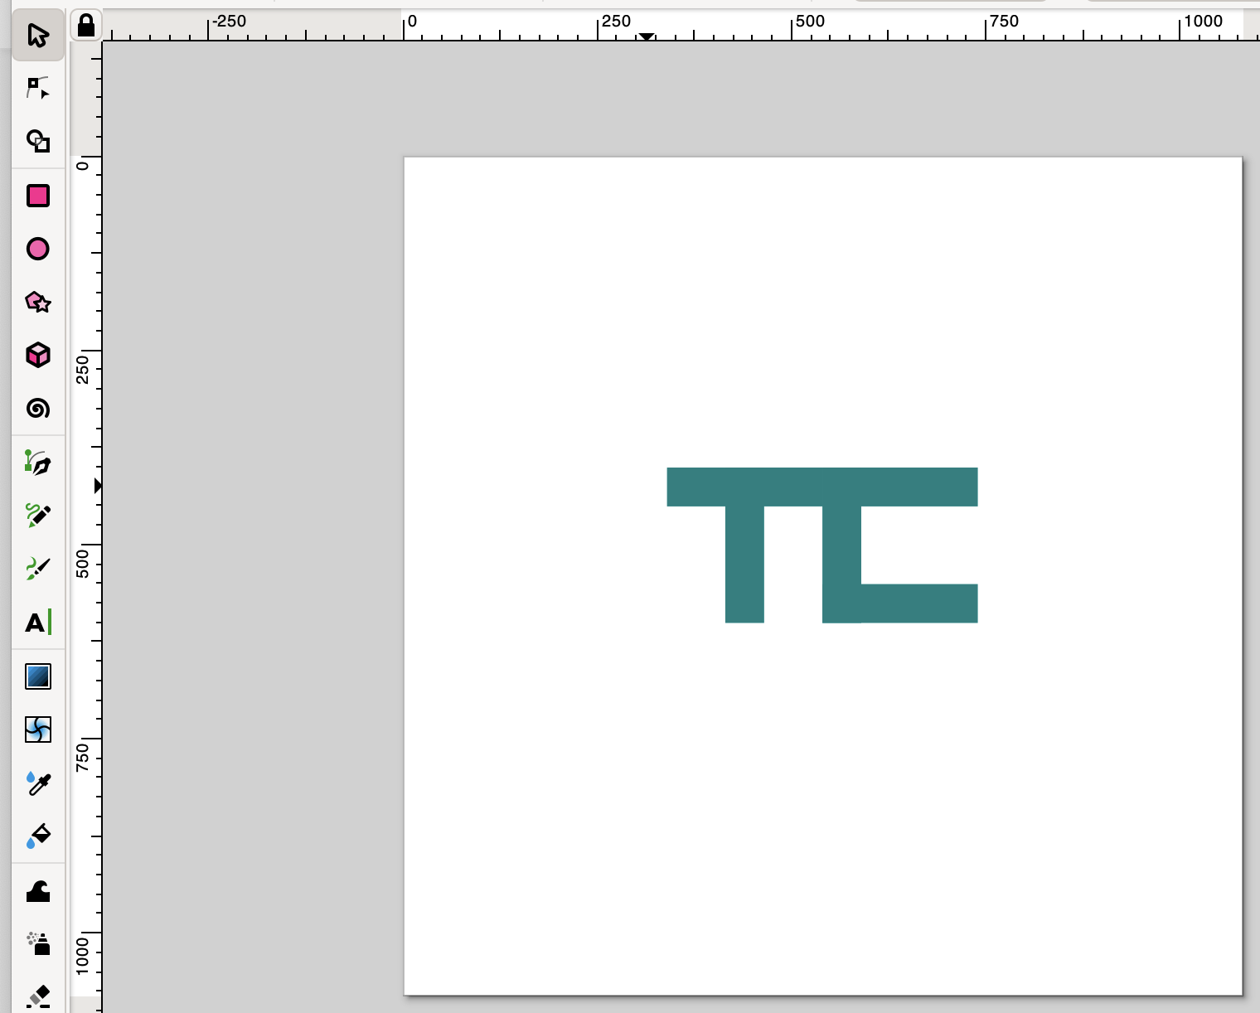Select the Text tool

[38, 622]
